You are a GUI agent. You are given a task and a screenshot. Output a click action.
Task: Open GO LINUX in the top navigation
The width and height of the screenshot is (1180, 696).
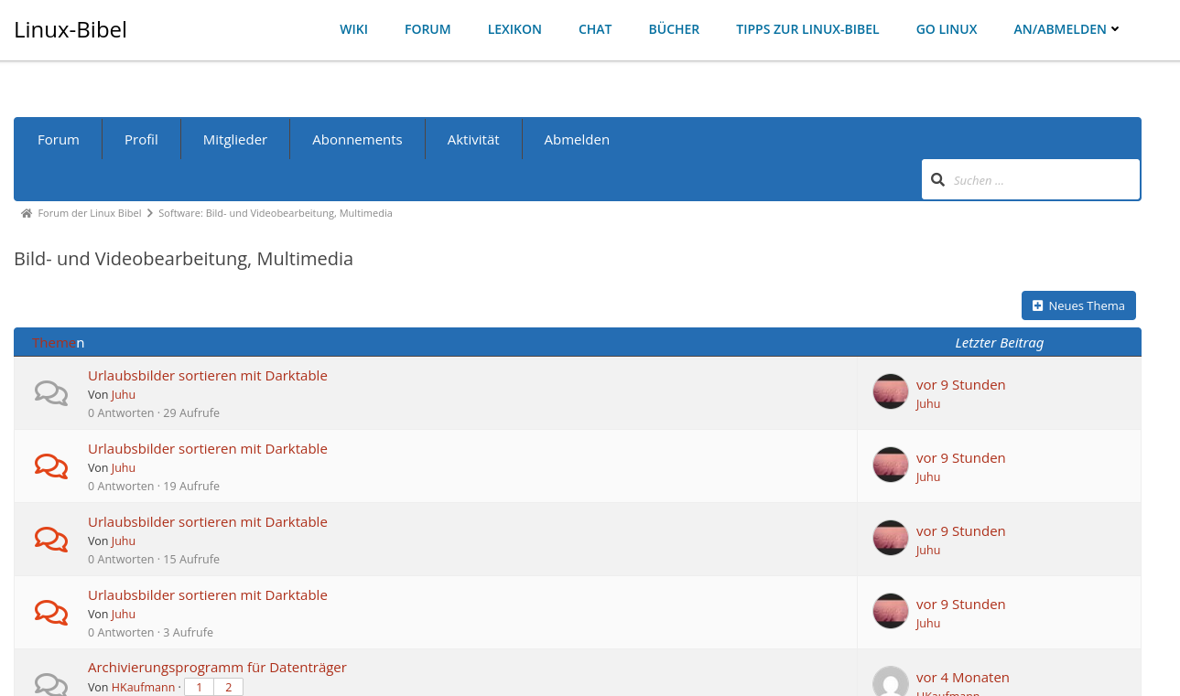pos(947,29)
